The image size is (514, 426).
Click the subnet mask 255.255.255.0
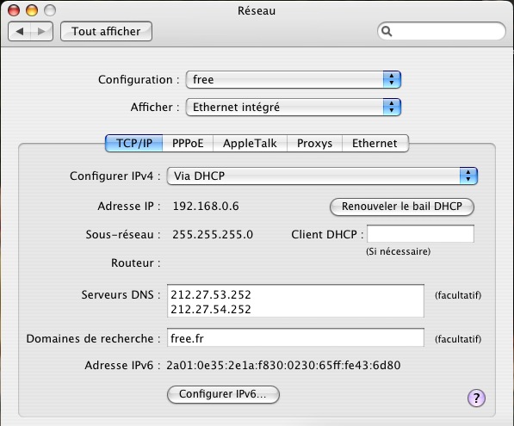point(213,234)
